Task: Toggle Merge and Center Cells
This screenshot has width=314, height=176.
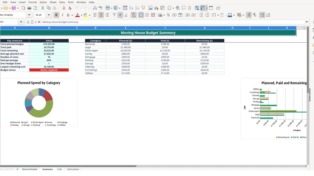Action: click(141, 15)
